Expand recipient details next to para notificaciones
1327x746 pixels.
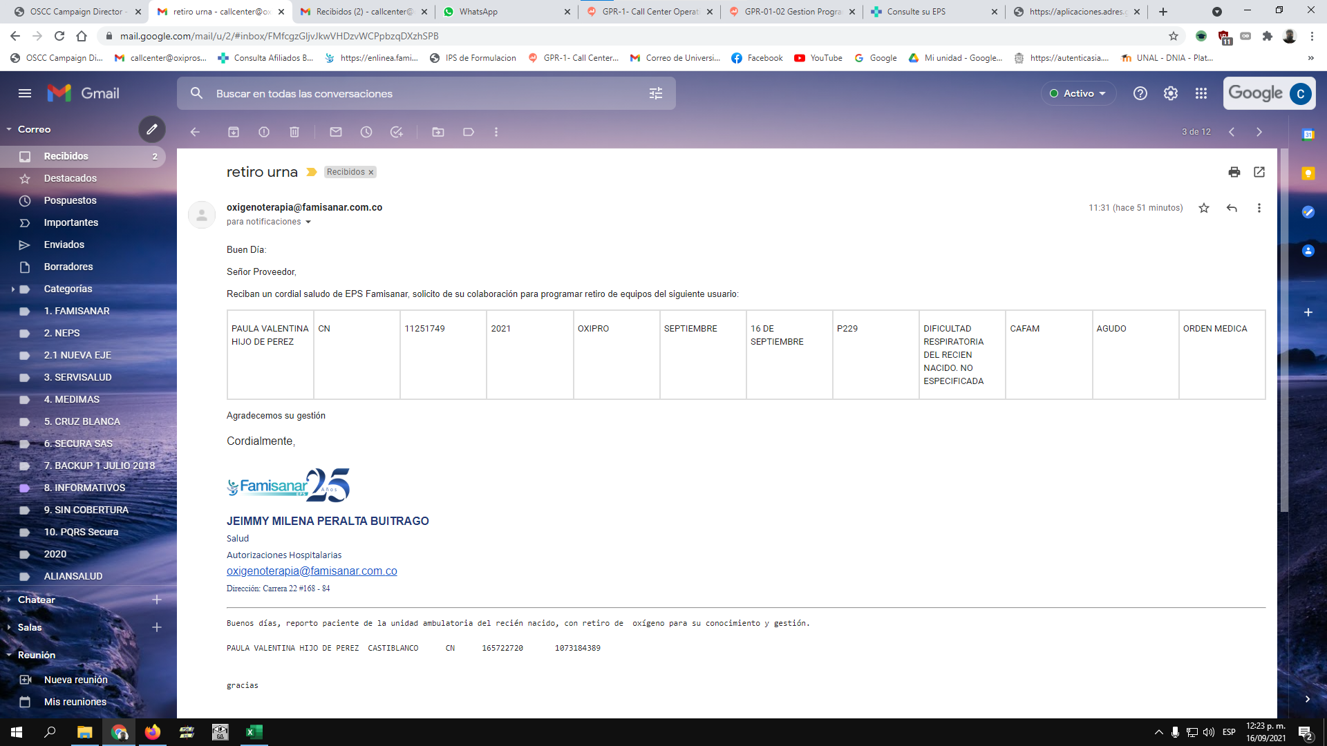[308, 222]
